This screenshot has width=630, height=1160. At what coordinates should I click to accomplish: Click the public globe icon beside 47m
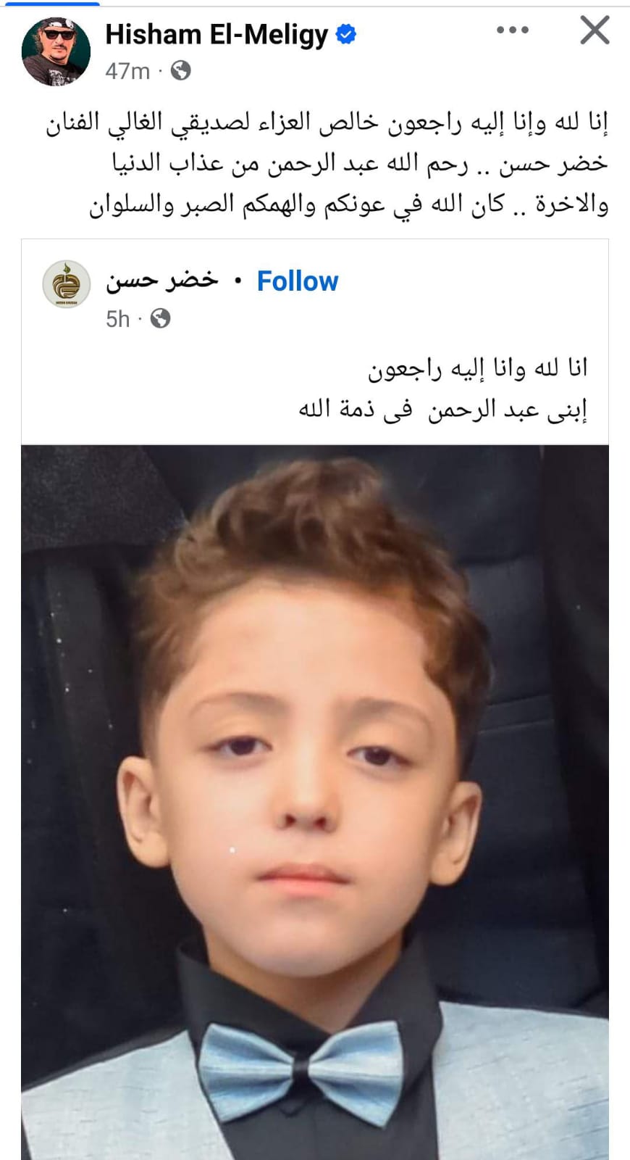pyautogui.click(x=180, y=70)
